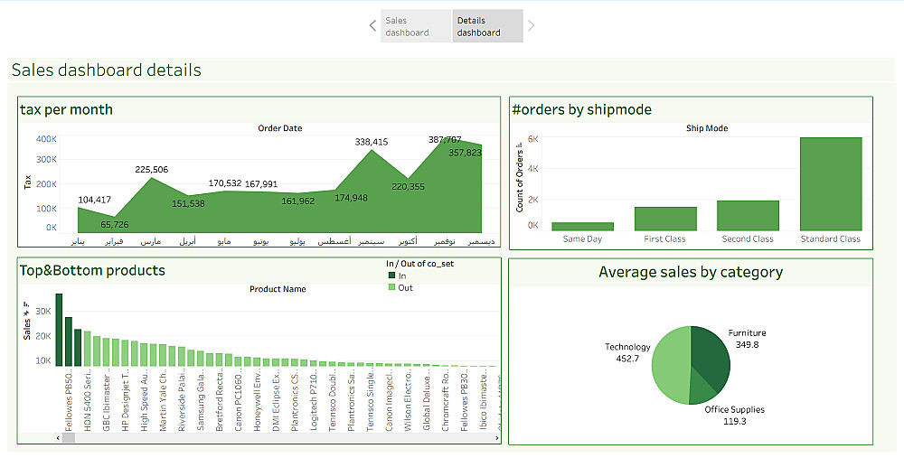Click the 225,506 tax data label
This screenshot has width=904, height=458.
click(x=152, y=169)
